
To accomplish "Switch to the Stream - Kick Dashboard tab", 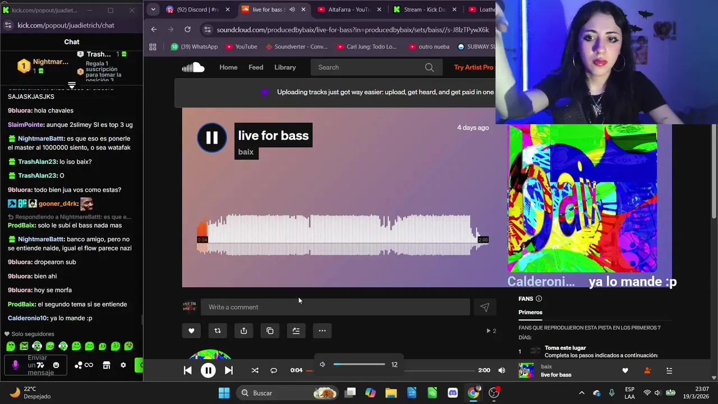I will coord(425,10).
